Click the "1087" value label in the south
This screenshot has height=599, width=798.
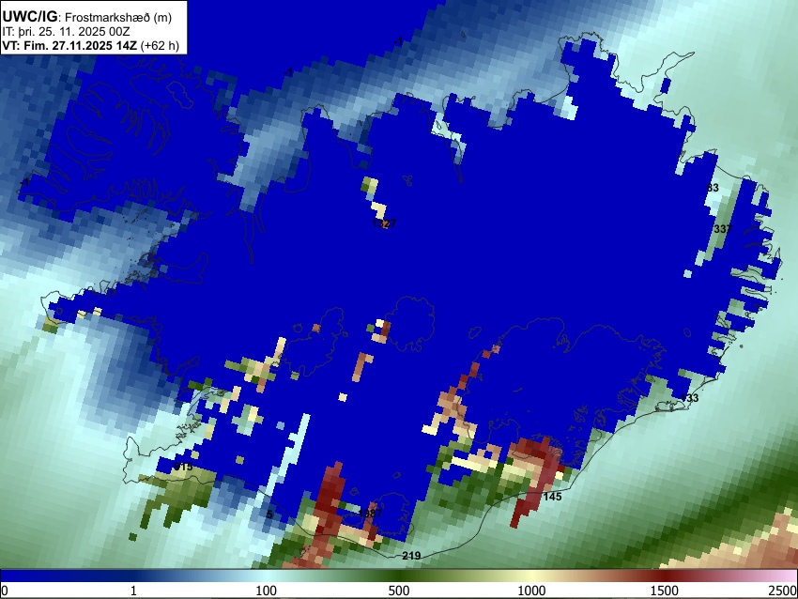coord(370,513)
